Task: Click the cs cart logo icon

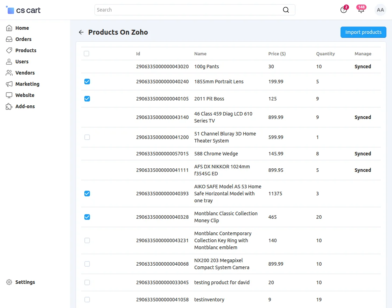Action: click(x=10, y=10)
